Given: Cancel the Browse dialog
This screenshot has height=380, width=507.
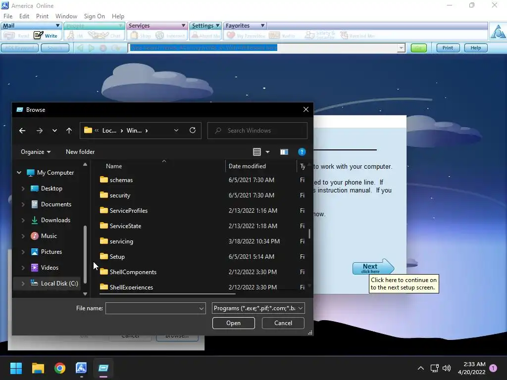Looking at the screenshot, I should 283,323.
